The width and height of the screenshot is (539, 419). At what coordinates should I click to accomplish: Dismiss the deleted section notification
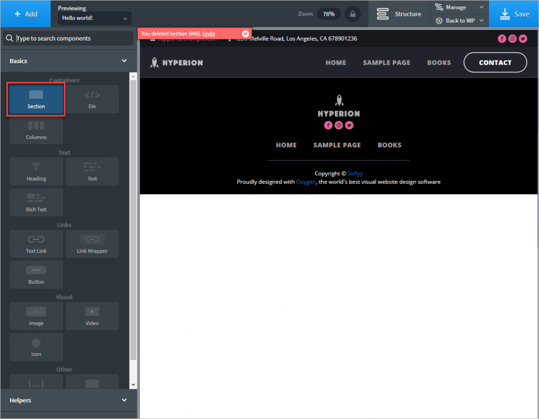pyautogui.click(x=245, y=34)
